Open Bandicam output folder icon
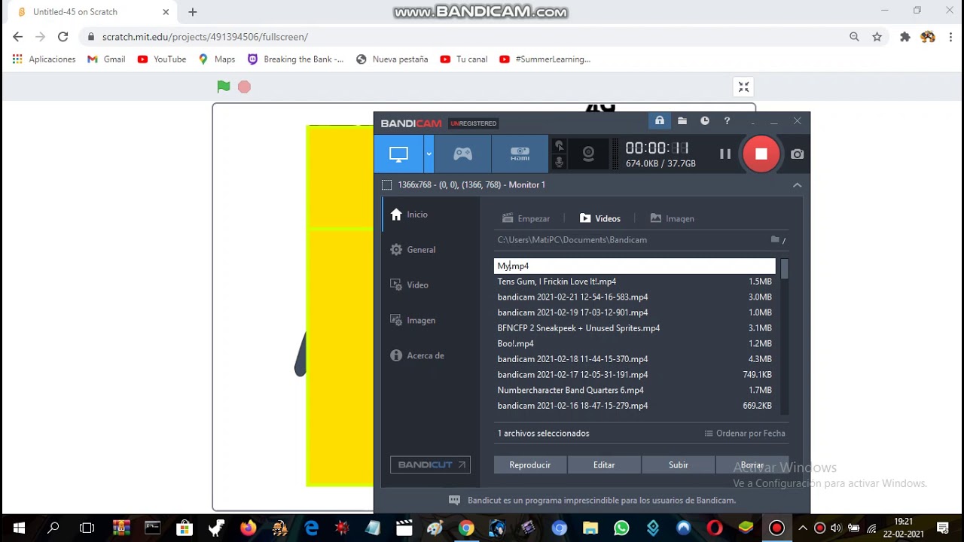 (x=682, y=121)
